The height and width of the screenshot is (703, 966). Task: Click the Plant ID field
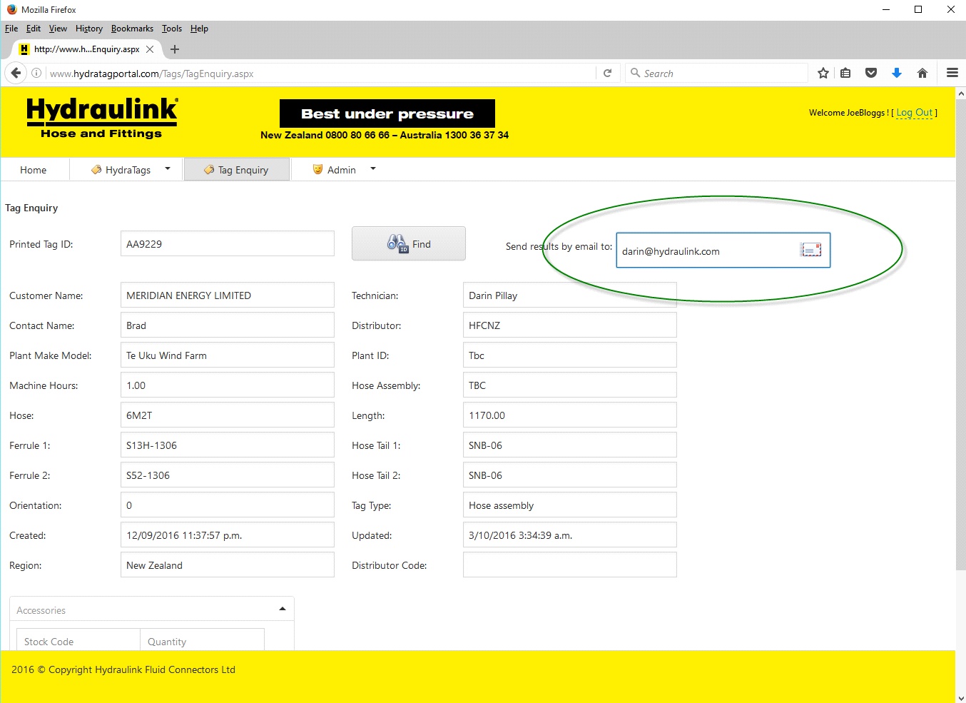tap(570, 355)
